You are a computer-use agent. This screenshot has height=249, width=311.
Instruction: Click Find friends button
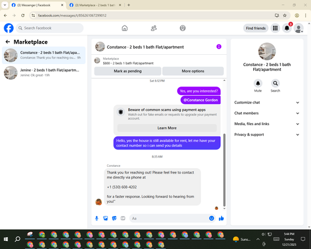256,28
